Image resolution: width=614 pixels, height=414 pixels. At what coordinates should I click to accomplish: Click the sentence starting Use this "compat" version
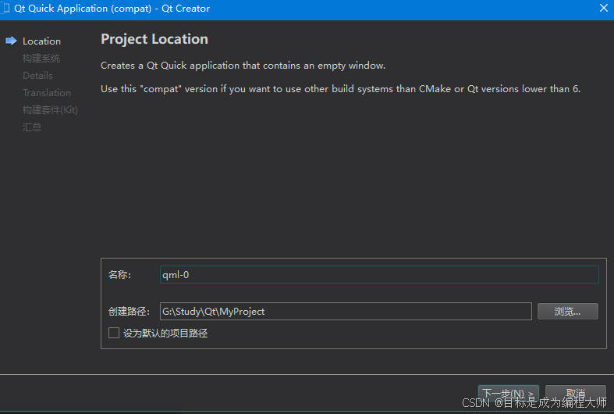[340, 89]
